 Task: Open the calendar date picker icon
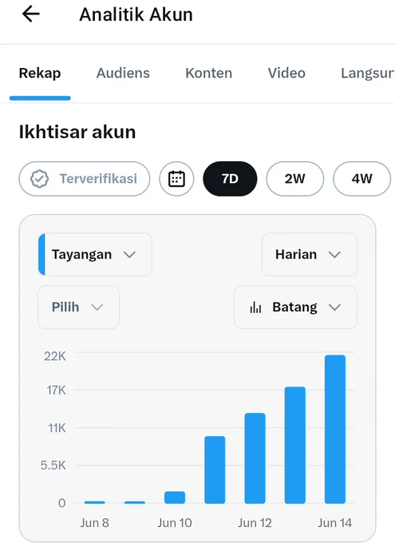tap(176, 179)
